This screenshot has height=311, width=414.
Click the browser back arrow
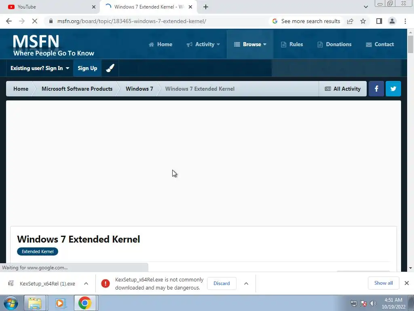(9, 21)
